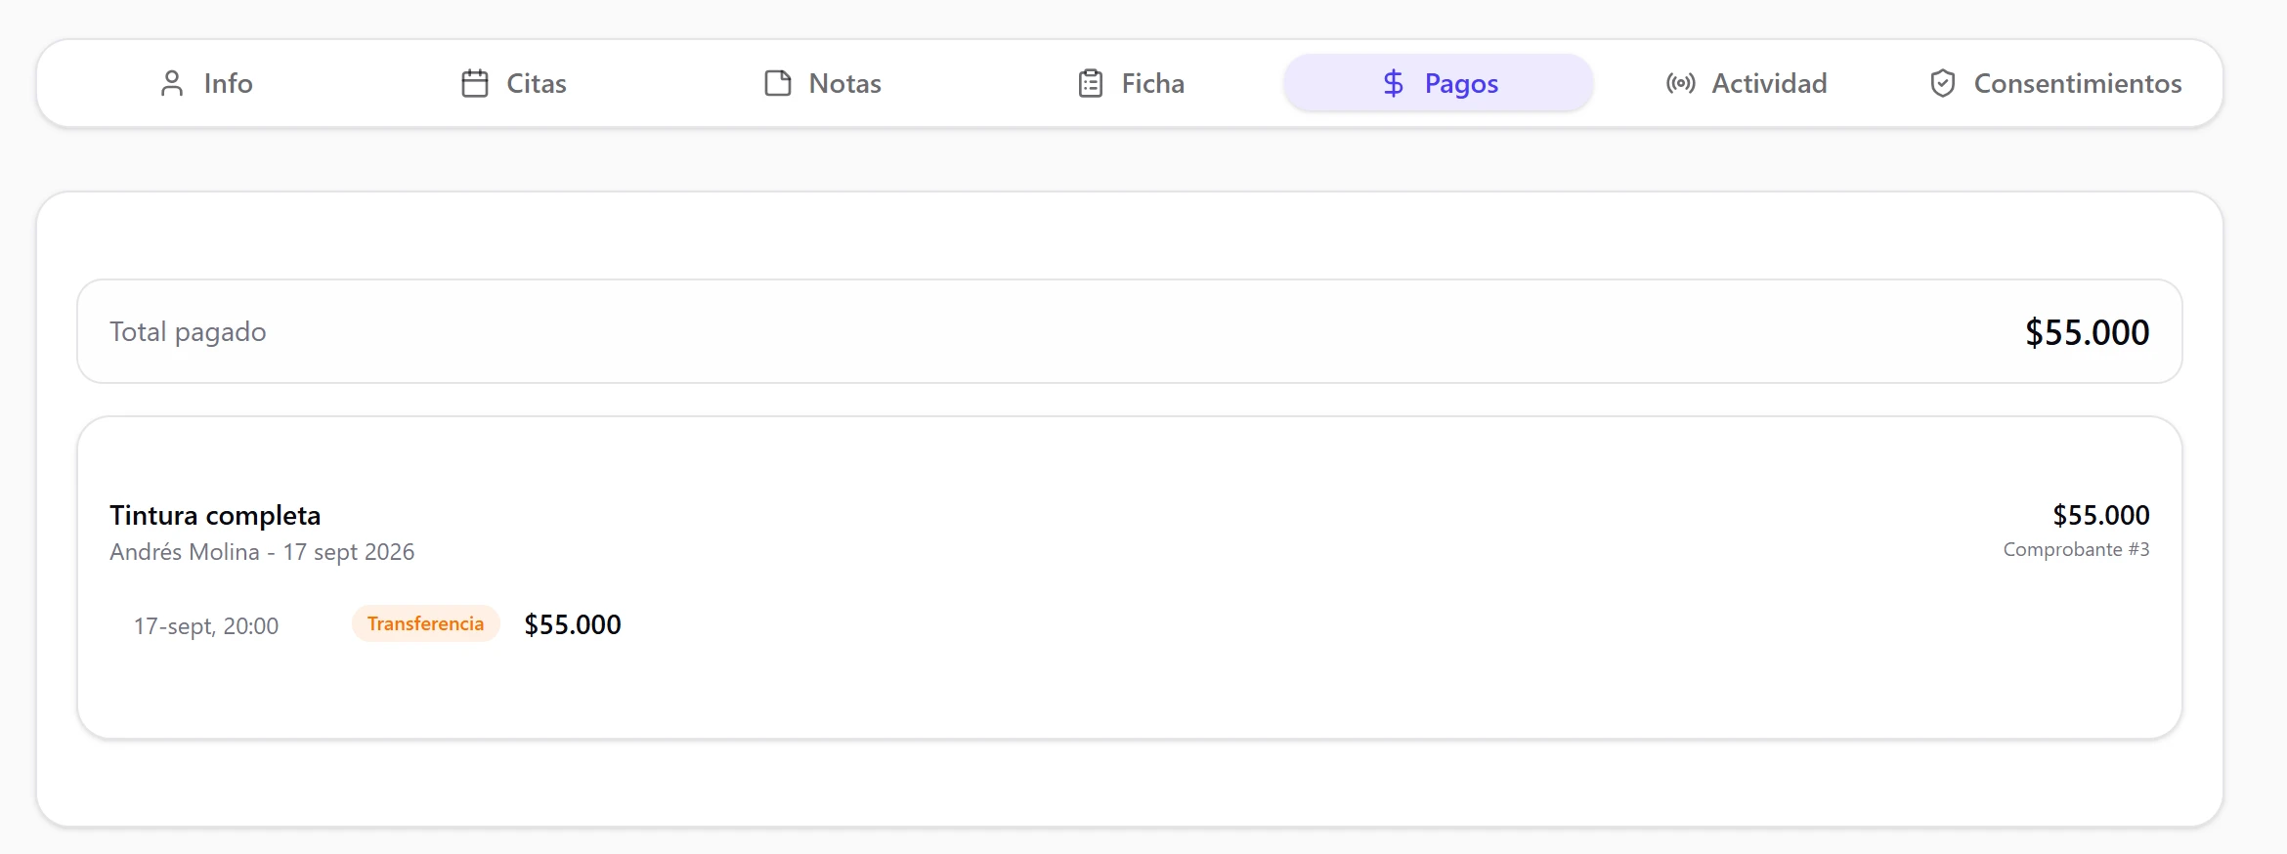Click the Andrés Molina - 17 sept 2026 line
This screenshot has height=854, width=2287.
pyautogui.click(x=262, y=552)
